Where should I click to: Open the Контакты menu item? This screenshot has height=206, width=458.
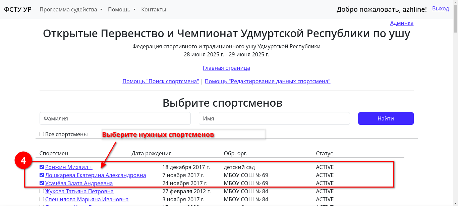tap(154, 9)
